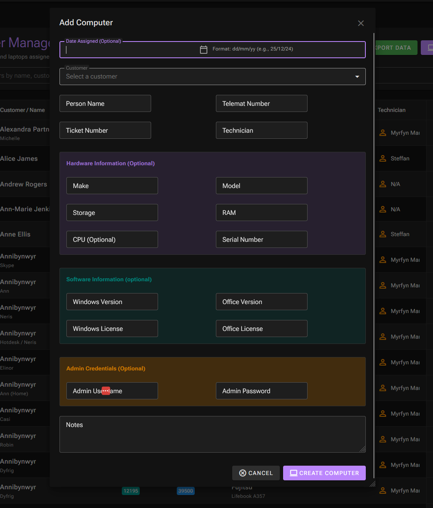433x508 pixels.
Task: Click the Notes textarea resize handle
Action: pos(363,450)
